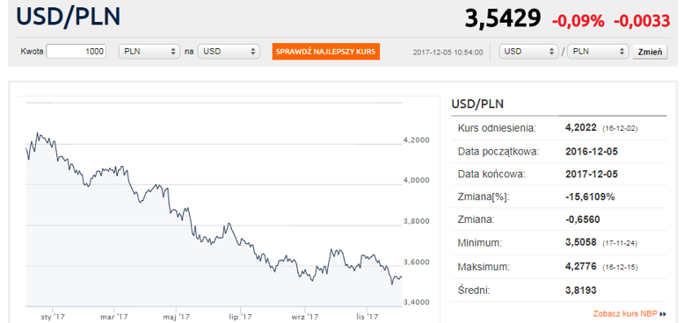
Task: Click the wrz '17 axis marker
Action: (304, 316)
